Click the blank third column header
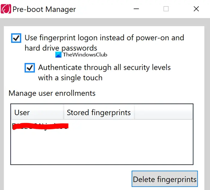 point(163,112)
